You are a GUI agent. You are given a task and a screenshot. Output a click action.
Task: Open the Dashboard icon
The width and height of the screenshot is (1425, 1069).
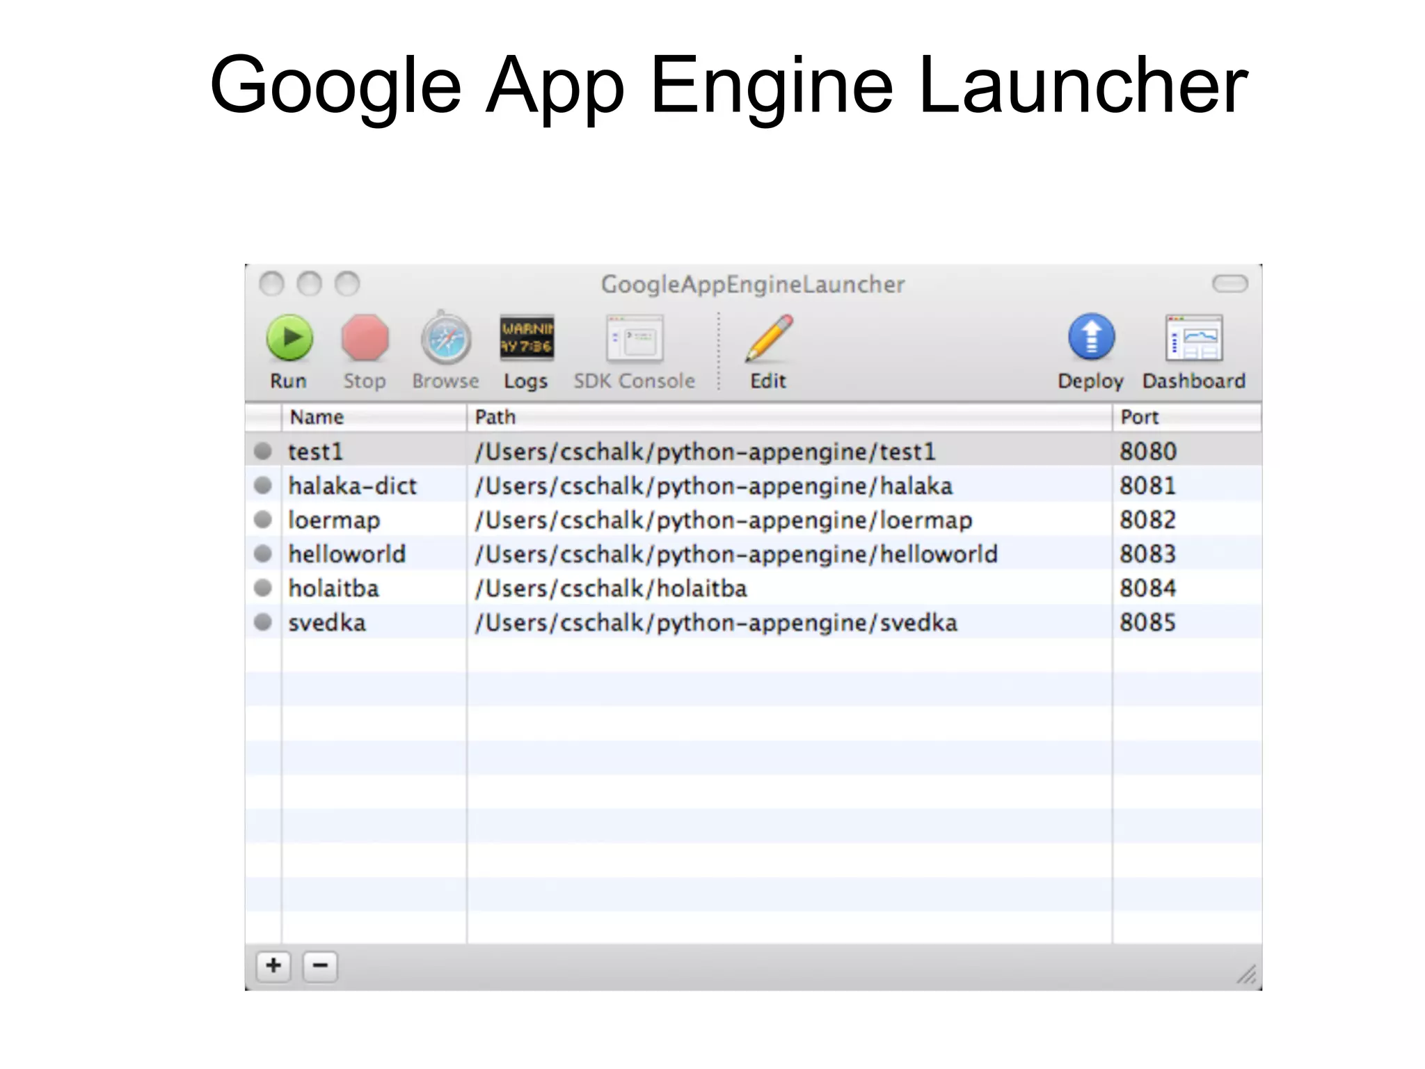coord(1194,338)
